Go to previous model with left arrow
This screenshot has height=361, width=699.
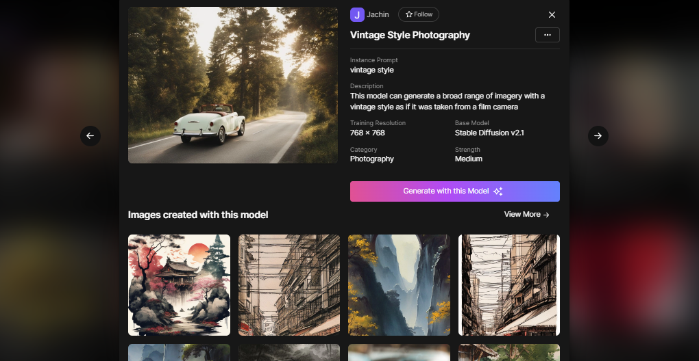pos(90,136)
